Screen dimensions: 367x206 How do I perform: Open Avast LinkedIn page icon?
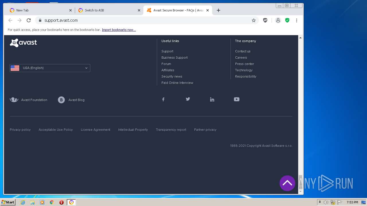212,99
